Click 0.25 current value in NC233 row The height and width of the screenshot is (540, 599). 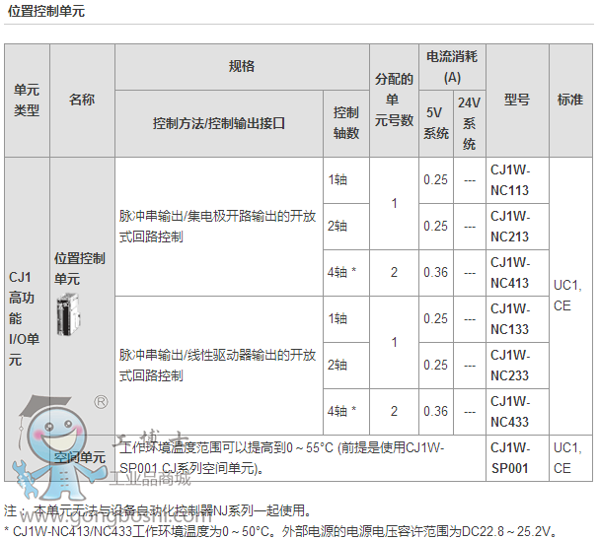[x=435, y=365]
